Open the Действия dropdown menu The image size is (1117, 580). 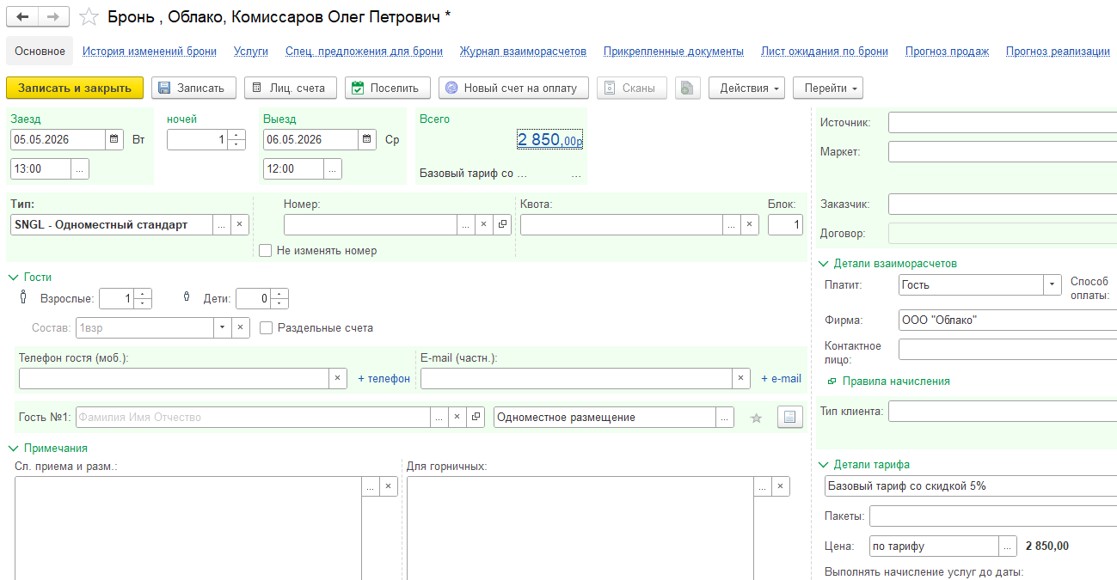746,88
